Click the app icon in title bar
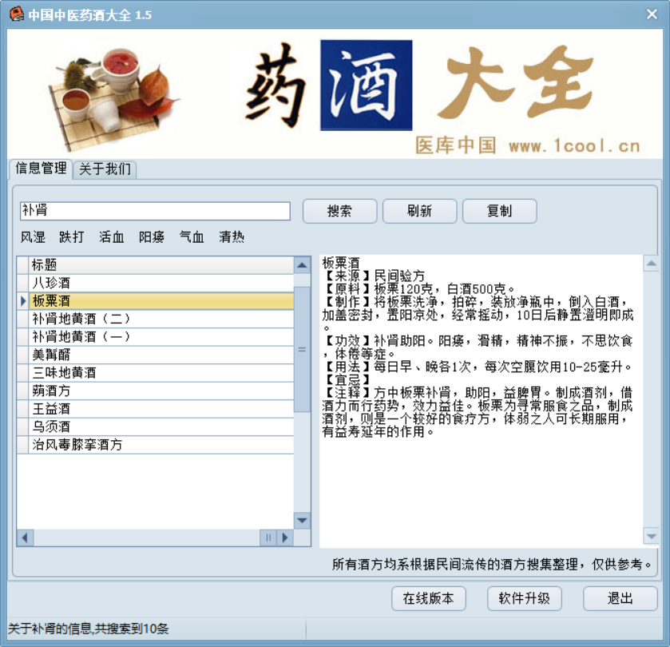 (x=15, y=14)
